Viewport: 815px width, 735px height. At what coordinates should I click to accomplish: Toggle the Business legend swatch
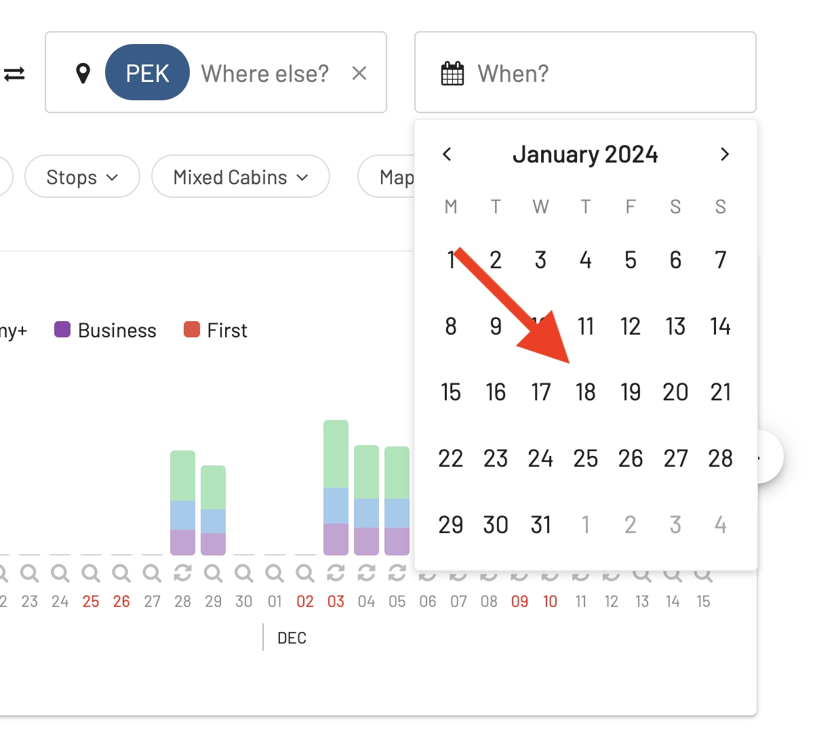tap(62, 330)
